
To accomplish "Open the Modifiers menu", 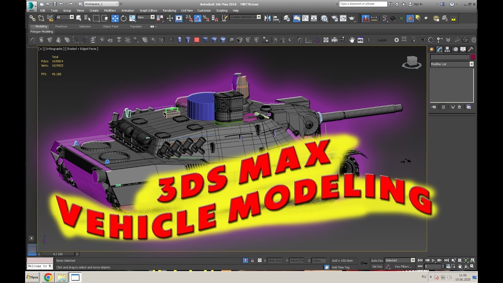I will 110,11.
